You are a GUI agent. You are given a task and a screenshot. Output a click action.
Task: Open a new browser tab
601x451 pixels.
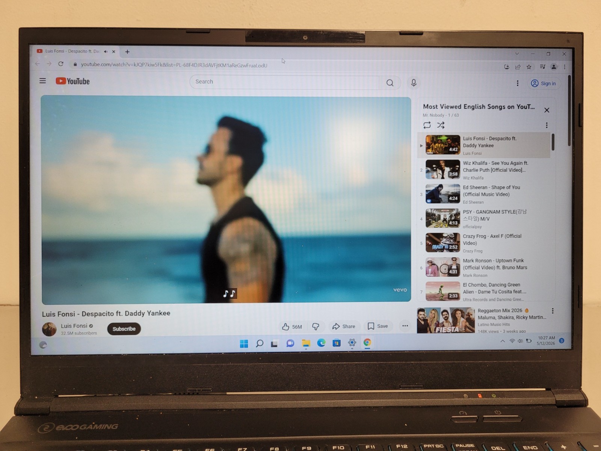tap(127, 52)
